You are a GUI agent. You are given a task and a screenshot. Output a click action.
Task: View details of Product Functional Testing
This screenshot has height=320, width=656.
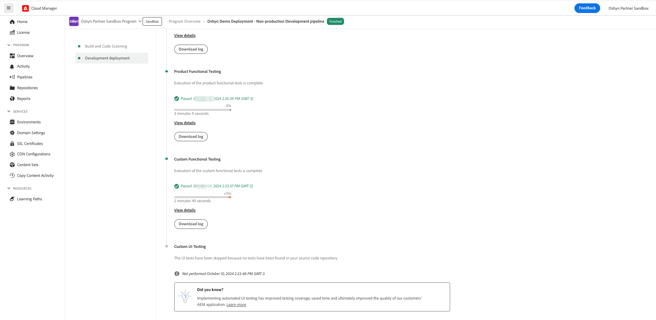click(x=185, y=123)
